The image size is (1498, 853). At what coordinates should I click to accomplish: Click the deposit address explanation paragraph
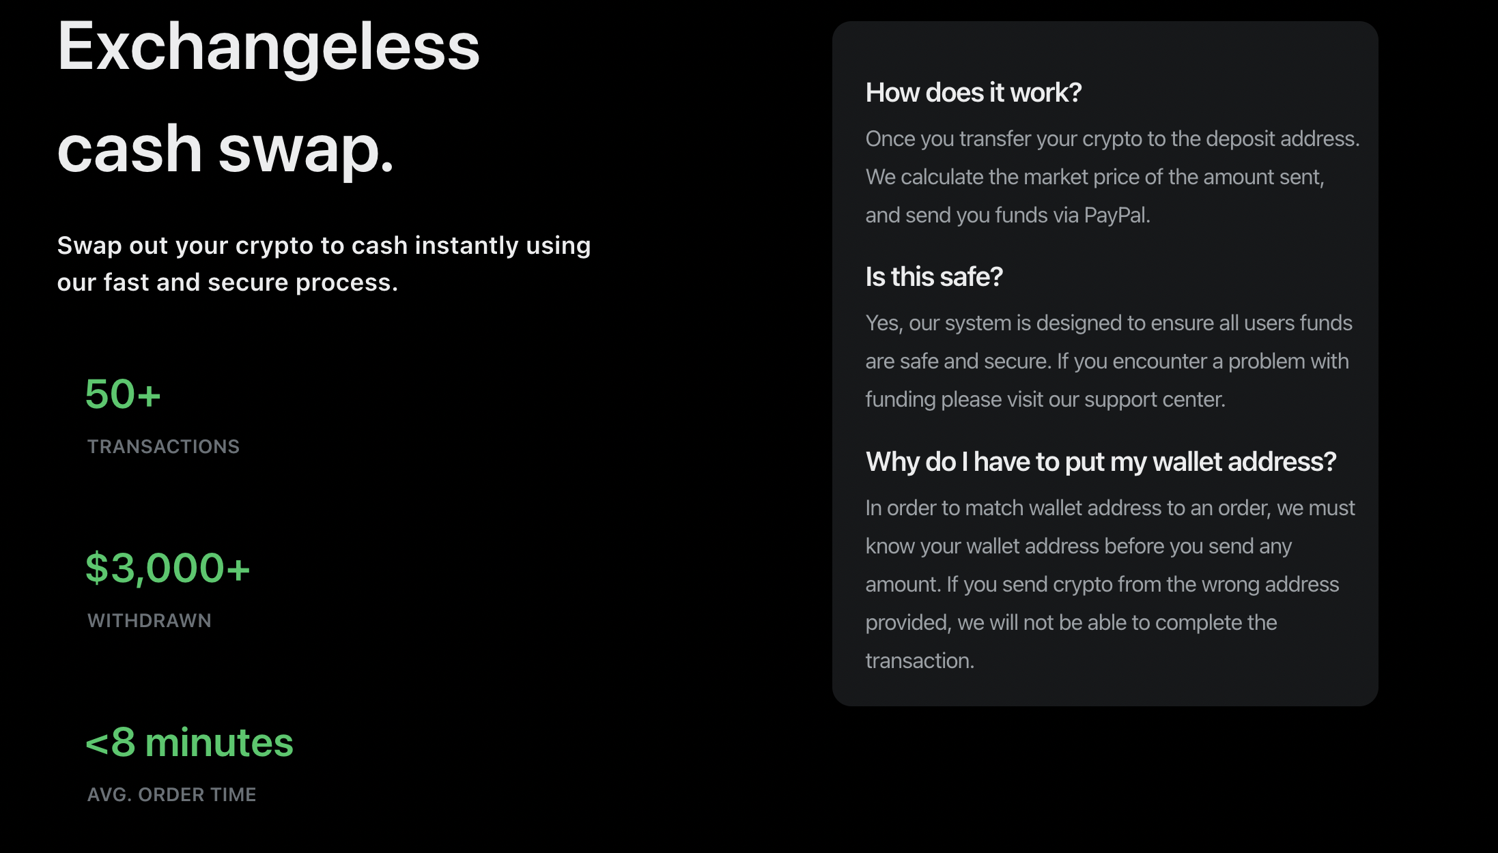pos(1113,177)
